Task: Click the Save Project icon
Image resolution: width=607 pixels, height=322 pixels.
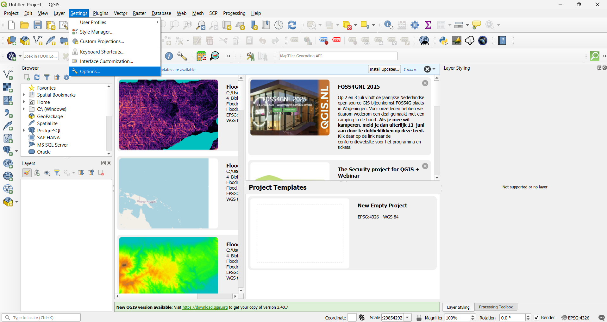Action: click(38, 25)
